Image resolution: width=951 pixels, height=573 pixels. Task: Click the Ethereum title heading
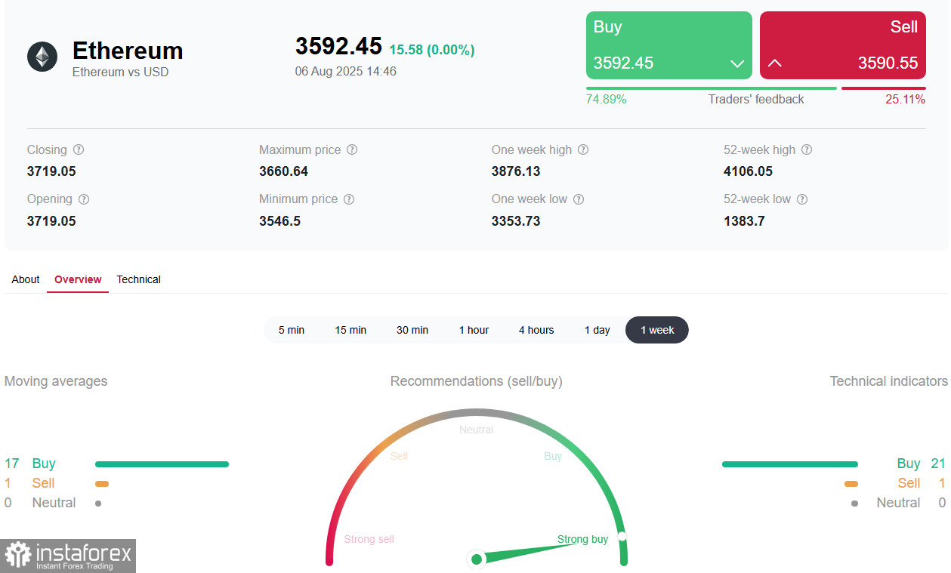point(128,51)
